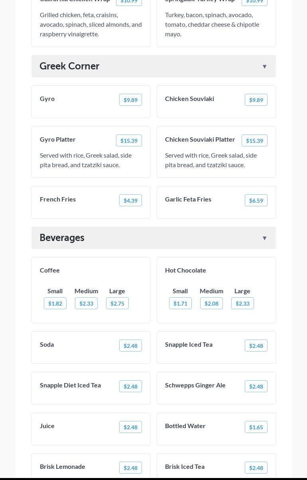Select Medium Coffee at $2.33
This screenshot has height=480, width=307.
click(86, 304)
